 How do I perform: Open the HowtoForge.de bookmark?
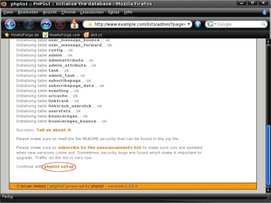[22, 35]
